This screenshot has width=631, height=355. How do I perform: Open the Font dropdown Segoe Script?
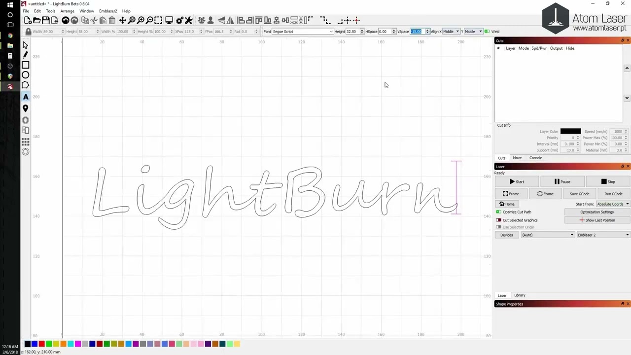click(303, 32)
